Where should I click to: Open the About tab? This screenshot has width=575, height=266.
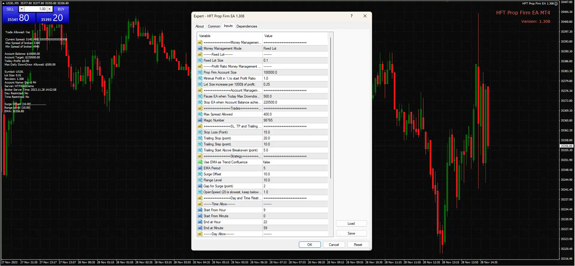tap(199, 26)
